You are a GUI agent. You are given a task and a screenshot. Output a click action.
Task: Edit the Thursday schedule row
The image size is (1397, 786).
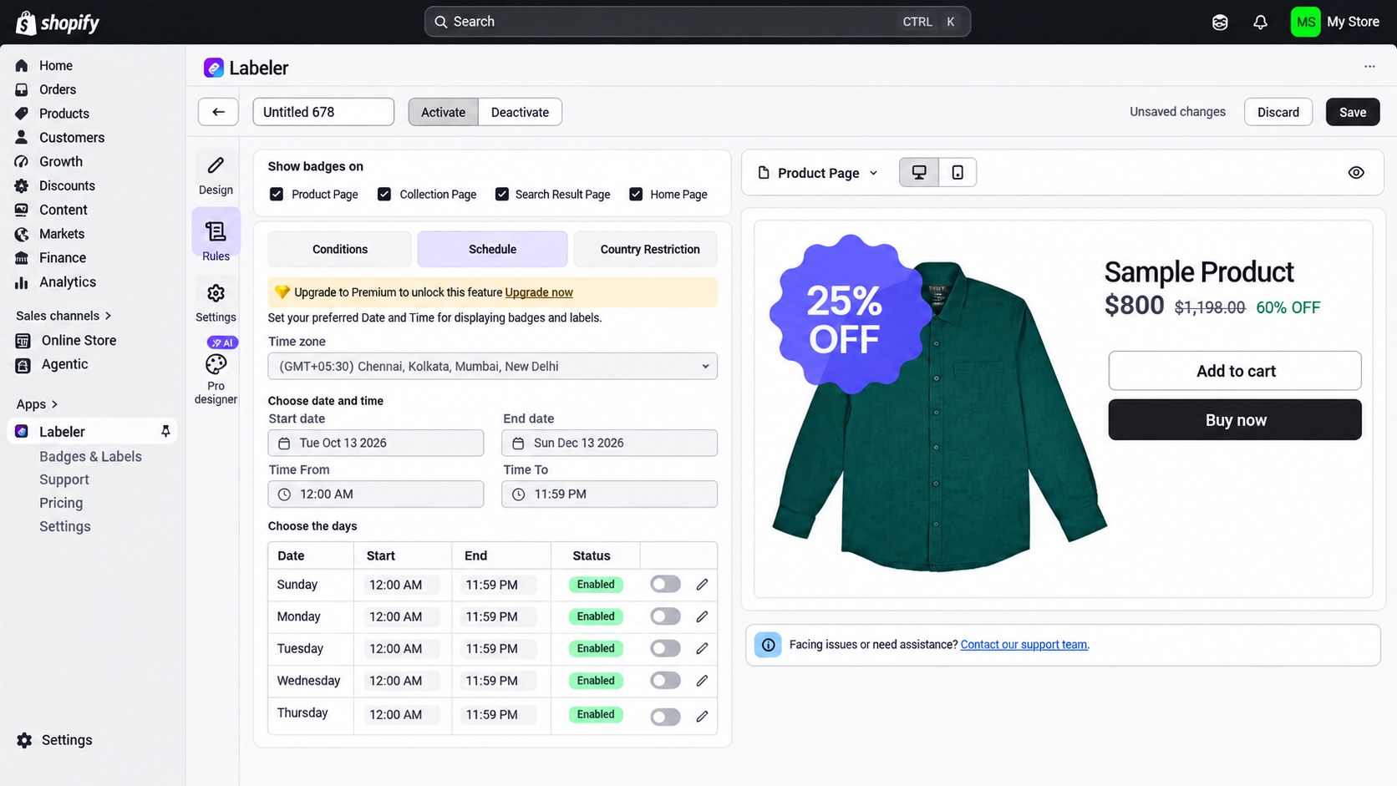pos(702,717)
